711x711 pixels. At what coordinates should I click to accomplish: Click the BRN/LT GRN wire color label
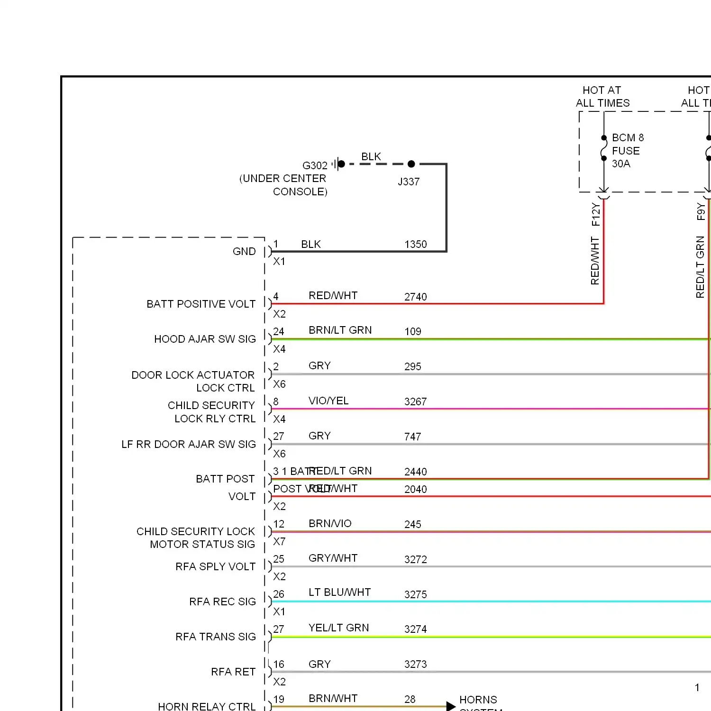point(340,330)
